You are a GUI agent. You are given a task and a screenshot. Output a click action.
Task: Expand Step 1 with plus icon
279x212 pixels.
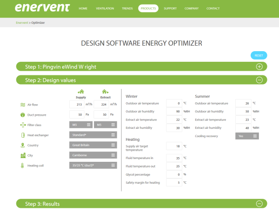[x=259, y=66]
